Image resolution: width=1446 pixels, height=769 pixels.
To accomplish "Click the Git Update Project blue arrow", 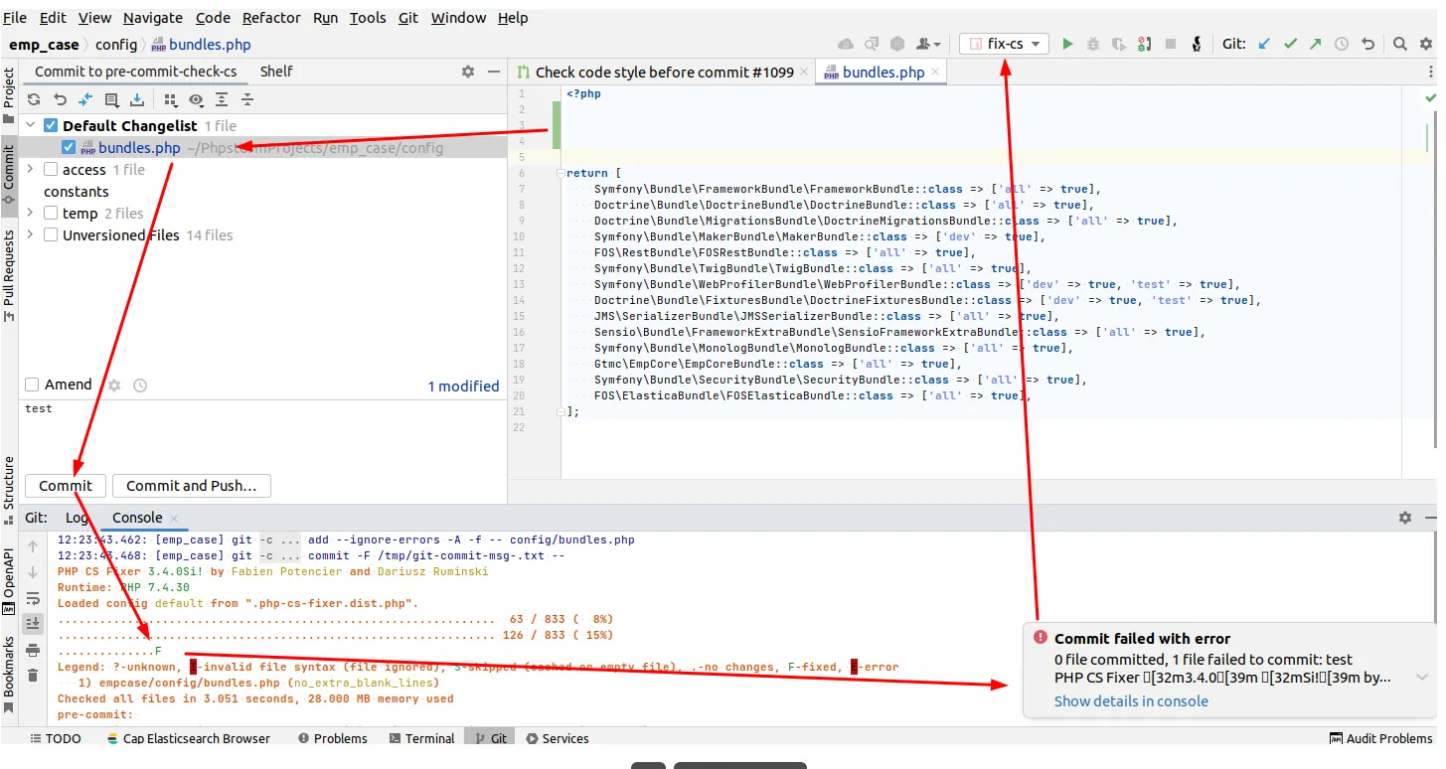I will pyautogui.click(x=1264, y=44).
